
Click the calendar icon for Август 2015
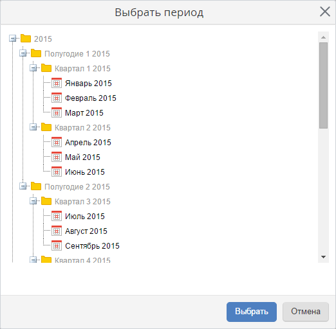57,231
